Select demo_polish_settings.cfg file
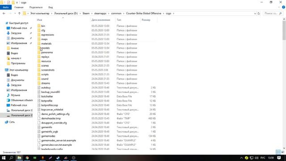 coord(55,114)
